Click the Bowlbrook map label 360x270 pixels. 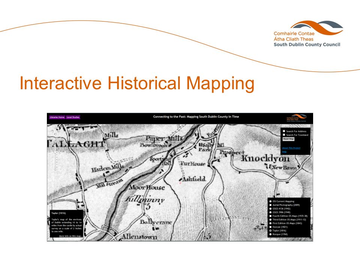(154, 145)
